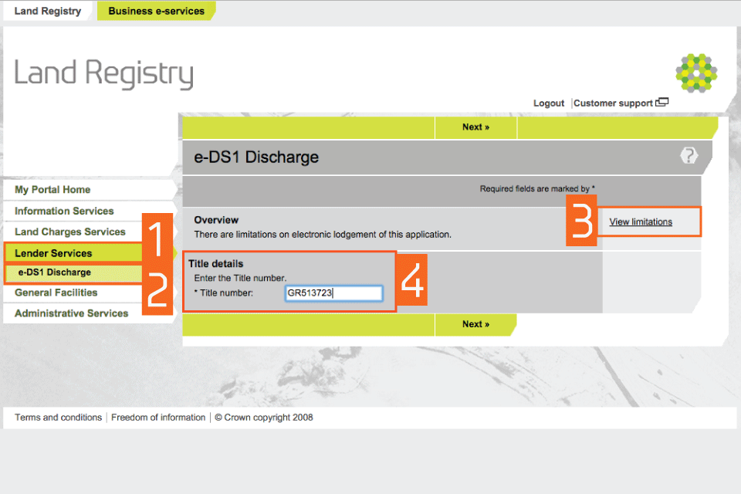Collapse the Lender Services menu
This screenshot has height=494, width=741.
click(53, 253)
